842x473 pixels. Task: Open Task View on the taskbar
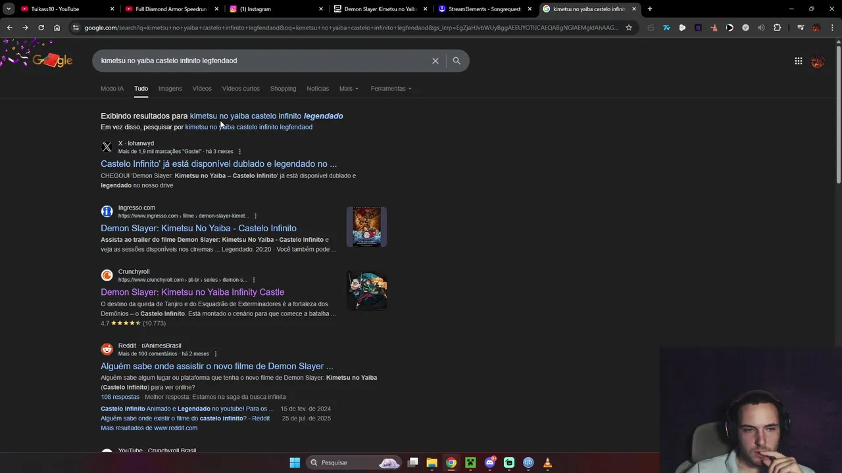coord(412,462)
